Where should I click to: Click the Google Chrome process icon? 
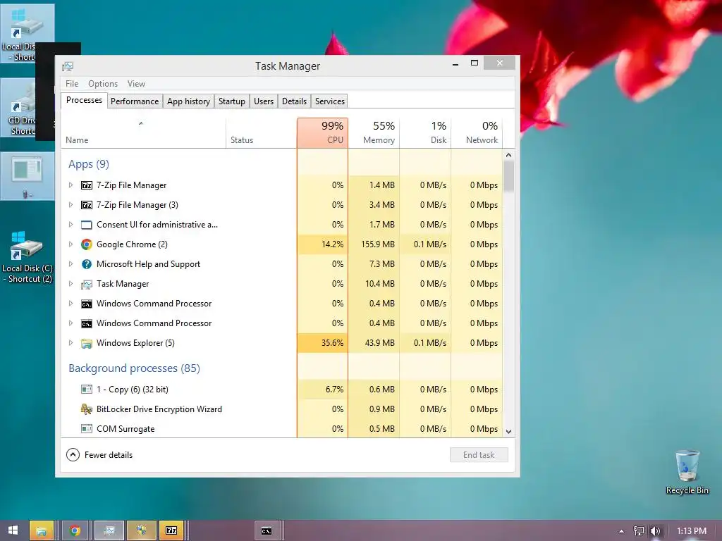(x=87, y=244)
